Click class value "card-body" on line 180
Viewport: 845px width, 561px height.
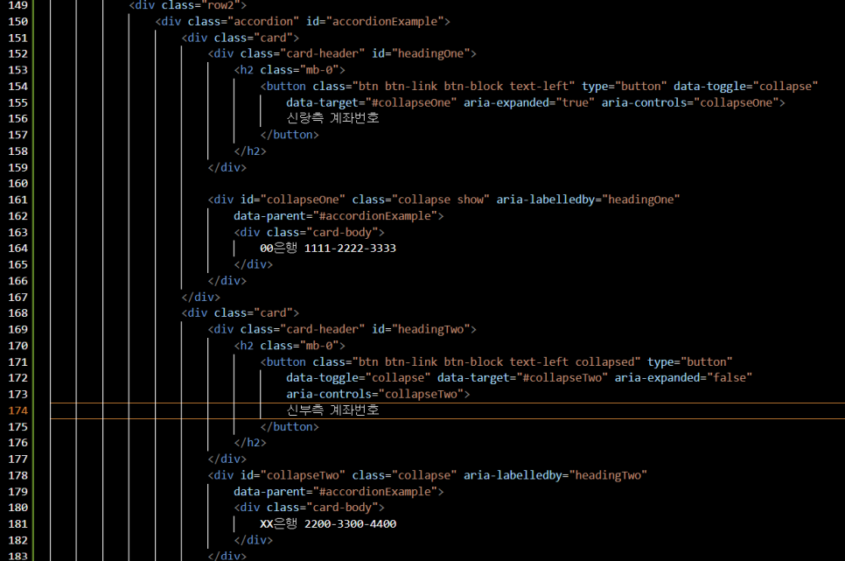click(342, 508)
